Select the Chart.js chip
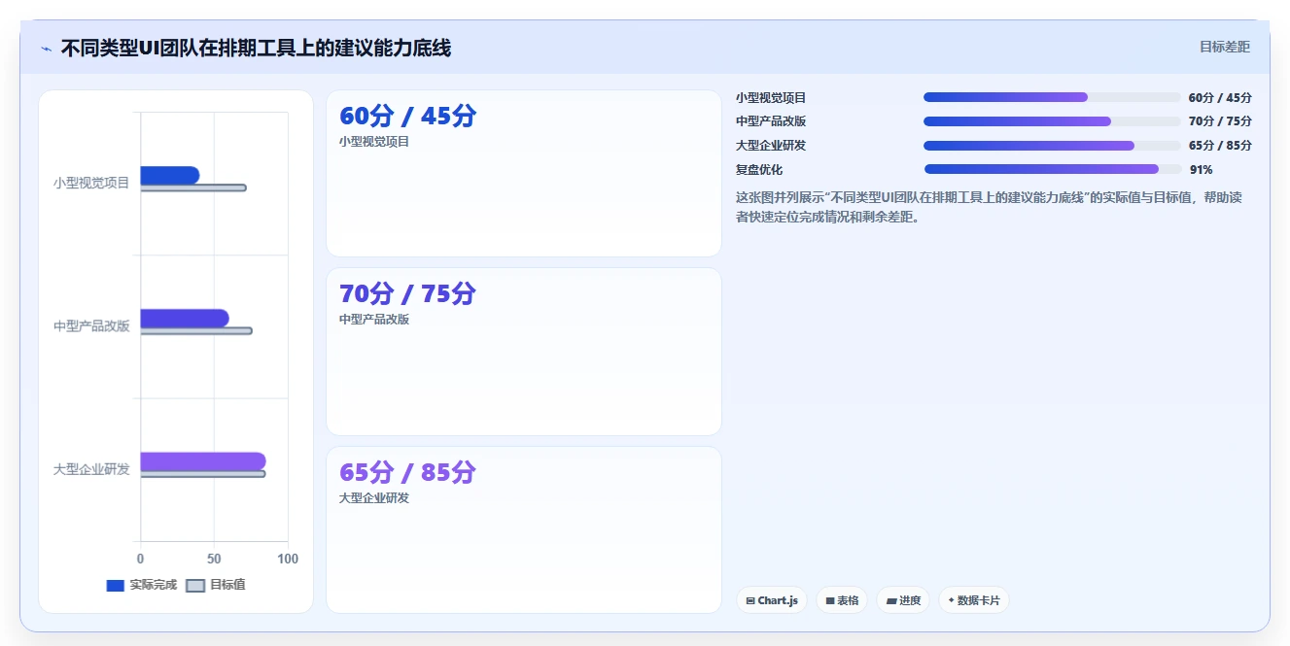 tap(772, 600)
